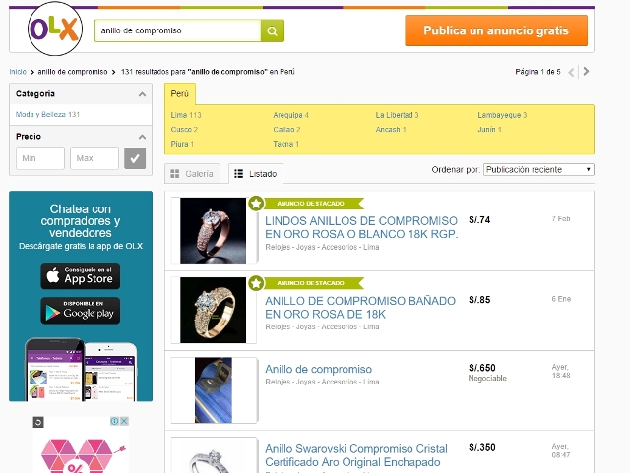Collapse the Categoría filter section
This screenshot has height=473, width=630.
pyautogui.click(x=141, y=94)
